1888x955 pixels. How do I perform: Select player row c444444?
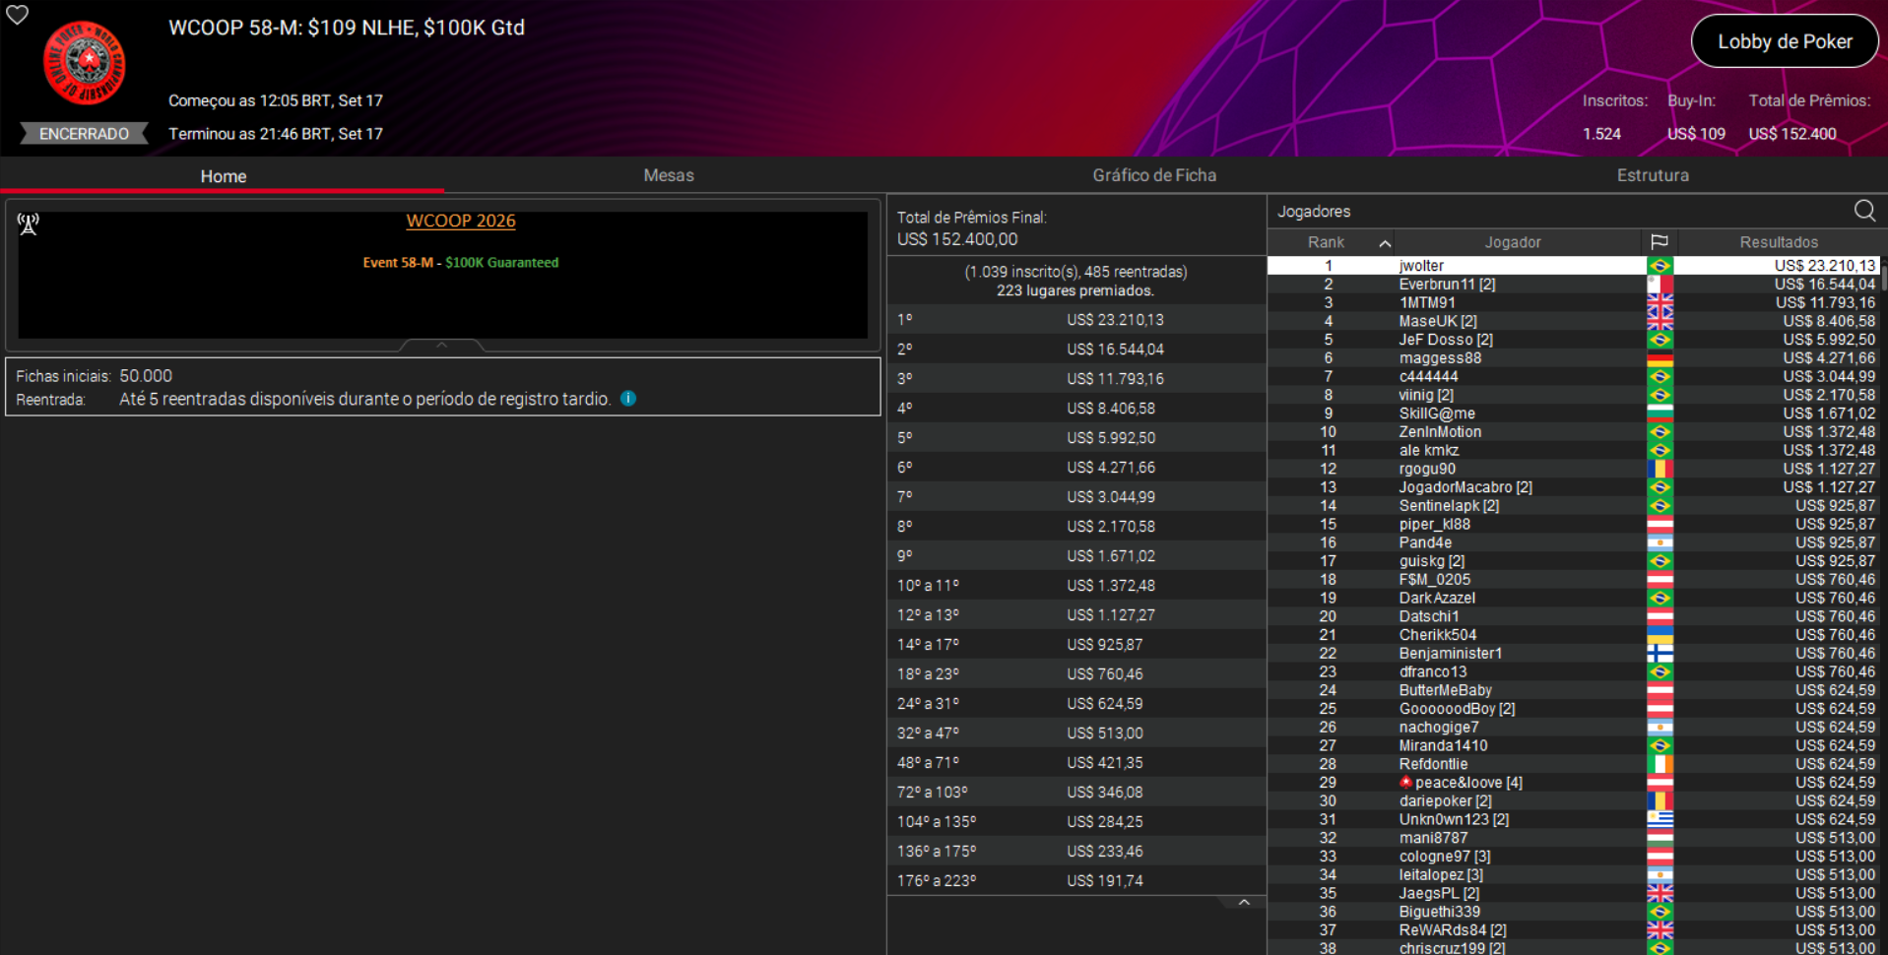coord(1573,376)
